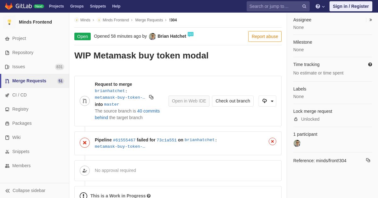The height and width of the screenshot is (198, 378).
Task: Click the failed pipeline status icon on the right
Action: (272, 141)
